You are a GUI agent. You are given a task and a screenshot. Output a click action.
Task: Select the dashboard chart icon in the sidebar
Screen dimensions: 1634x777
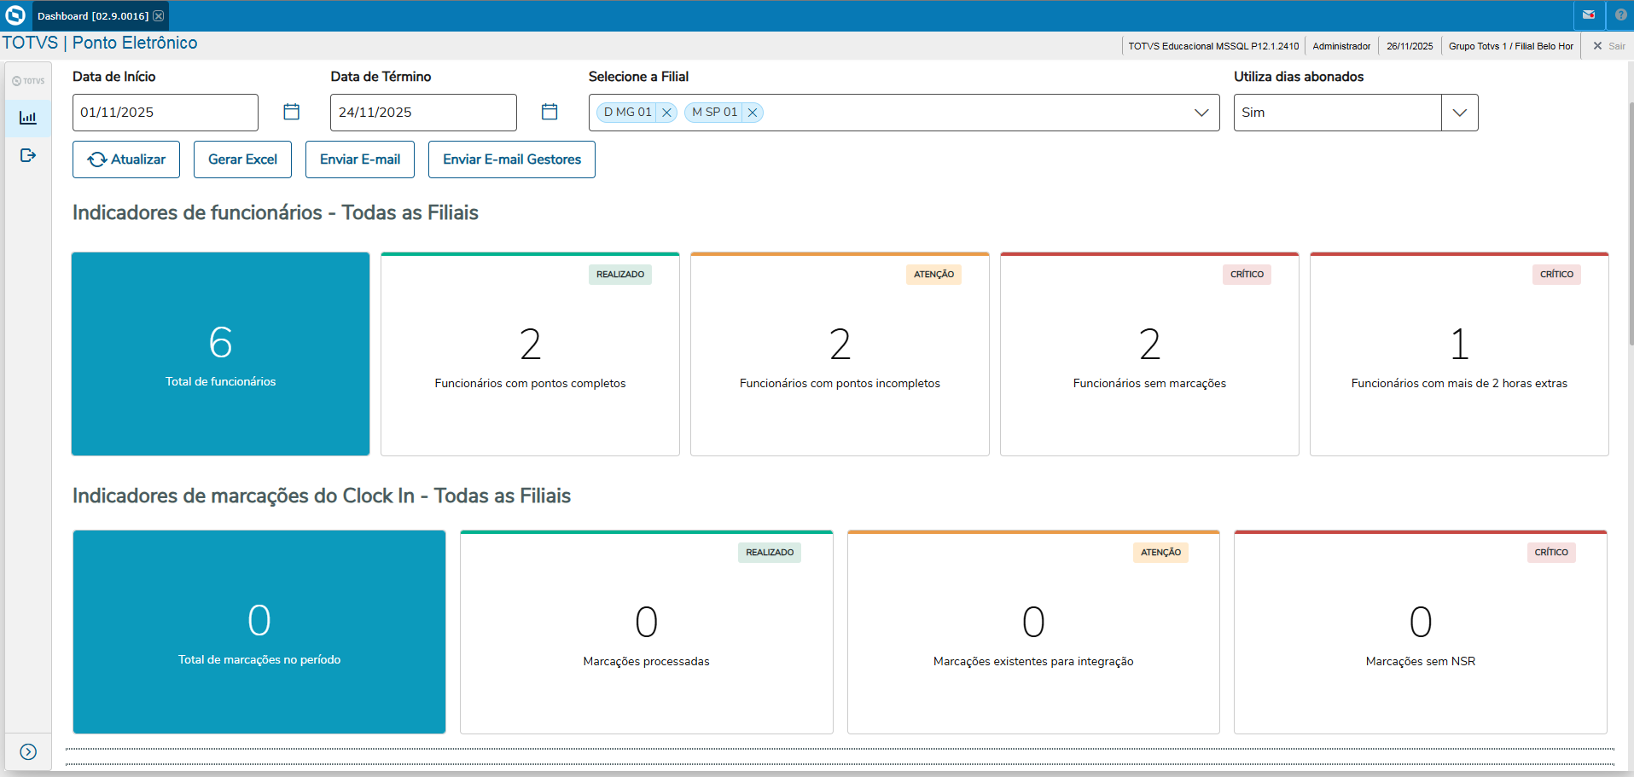click(28, 118)
